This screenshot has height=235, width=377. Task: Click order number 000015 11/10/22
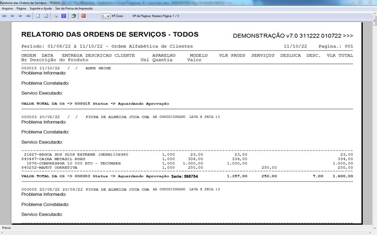coord(41,68)
